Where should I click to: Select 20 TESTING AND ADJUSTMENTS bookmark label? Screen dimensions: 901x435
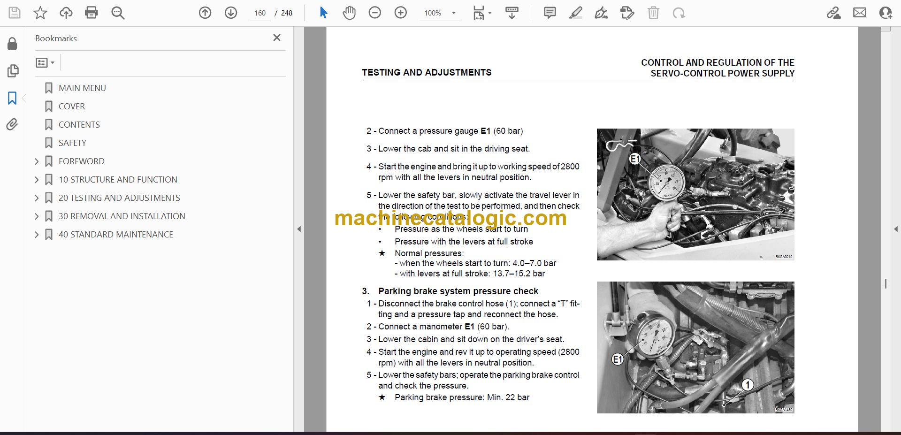click(x=119, y=198)
